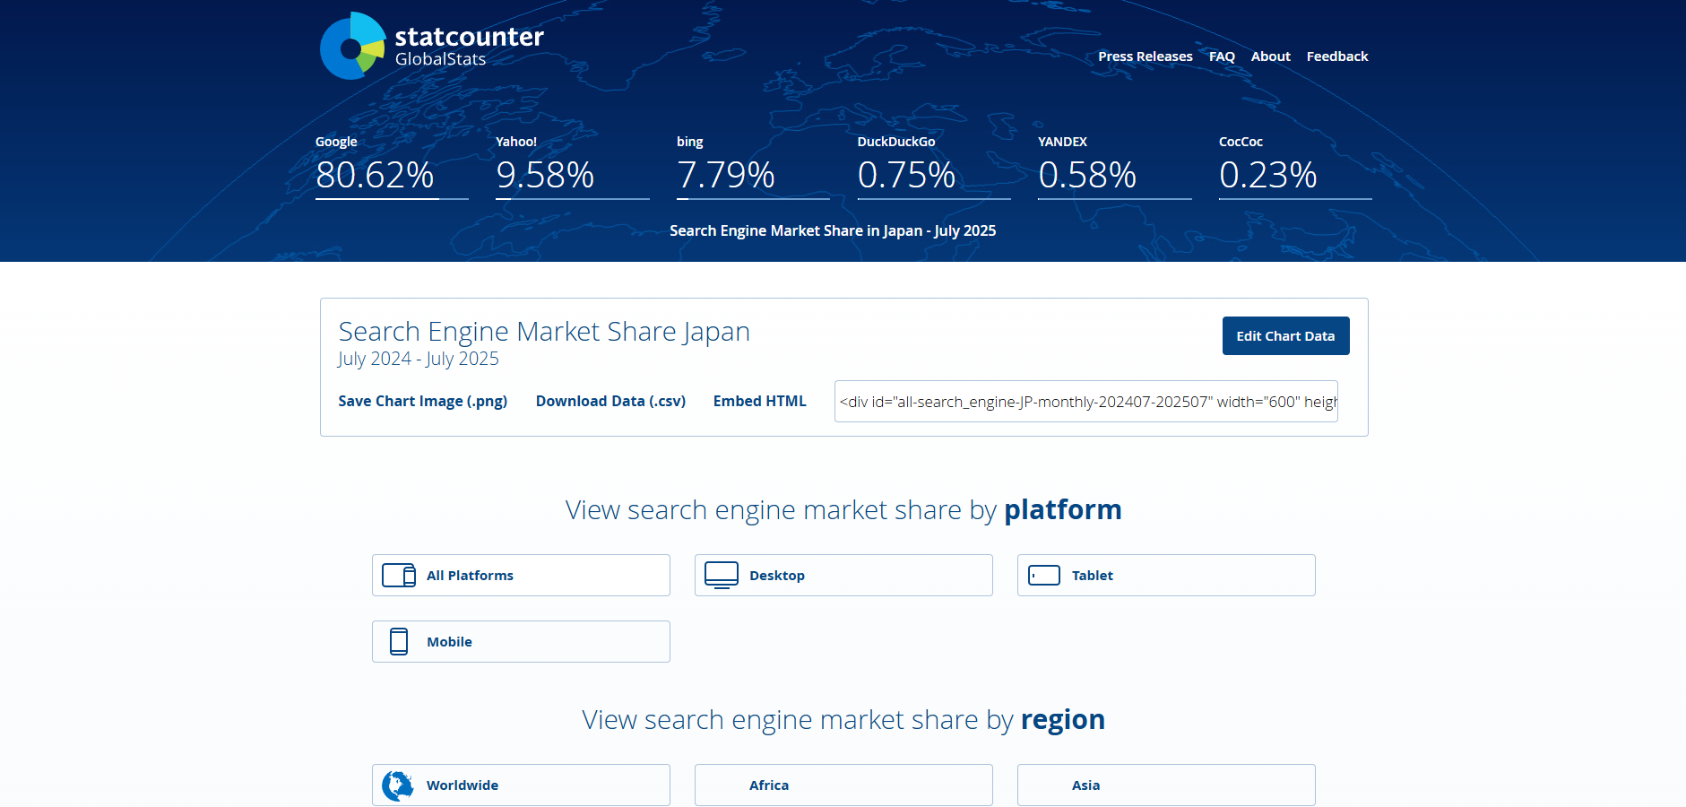The image size is (1686, 807).
Task: Open the Press Releases page
Action: tap(1146, 56)
